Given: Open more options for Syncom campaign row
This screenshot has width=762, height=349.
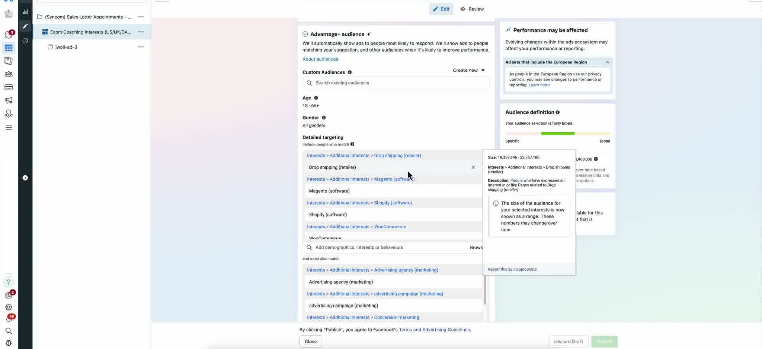Looking at the screenshot, I should click(x=141, y=17).
